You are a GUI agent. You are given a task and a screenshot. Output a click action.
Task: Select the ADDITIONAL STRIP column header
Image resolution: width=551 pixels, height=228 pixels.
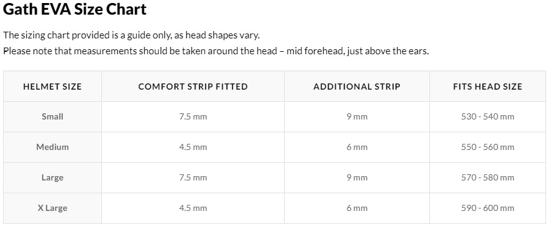click(357, 87)
